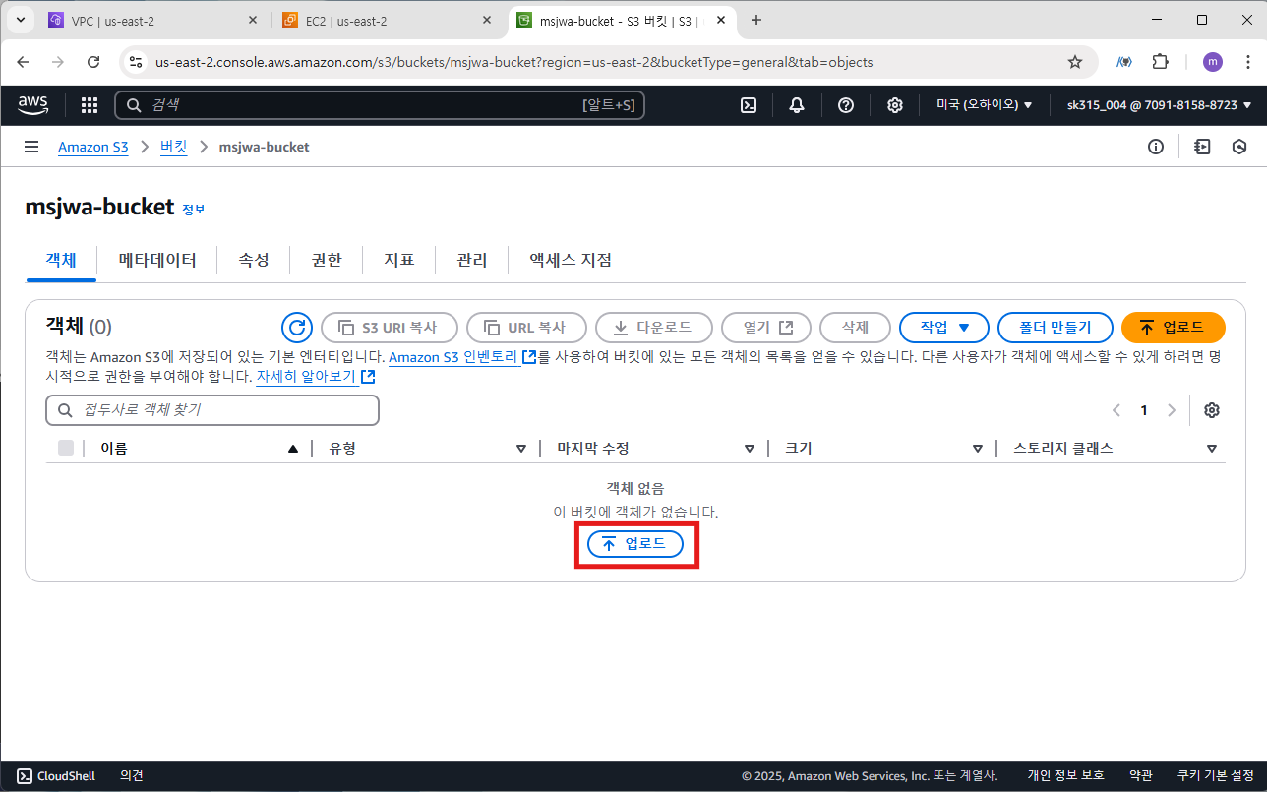The height and width of the screenshot is (792, 1267).
Task: Click the 다운로드 button
Action: click(654, 328)
